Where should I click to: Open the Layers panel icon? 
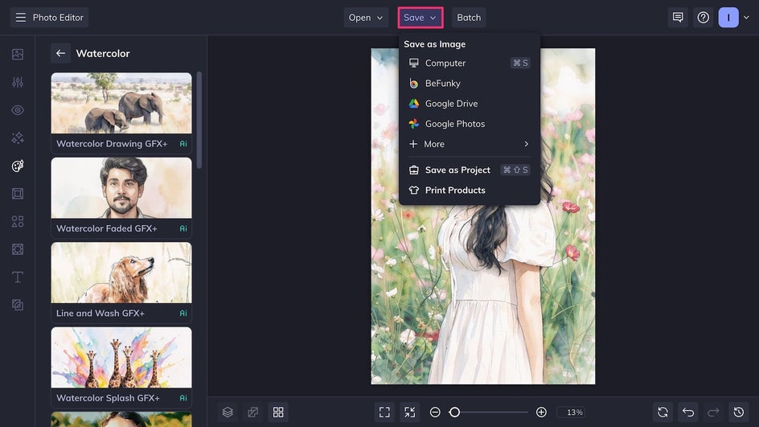(228, 412)
